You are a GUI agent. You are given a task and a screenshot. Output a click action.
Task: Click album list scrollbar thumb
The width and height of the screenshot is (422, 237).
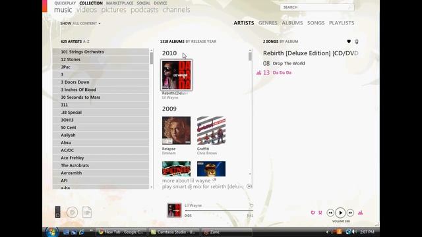pos(250,56)
